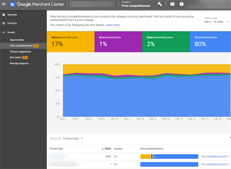Image resolution: width=231 pixels, height=169 pixels.
Task: Click the Overview dashboard icon
Action: pos(4,15)
